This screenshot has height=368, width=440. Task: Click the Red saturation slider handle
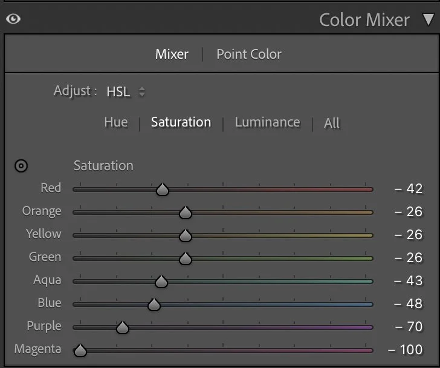[162, 189]
